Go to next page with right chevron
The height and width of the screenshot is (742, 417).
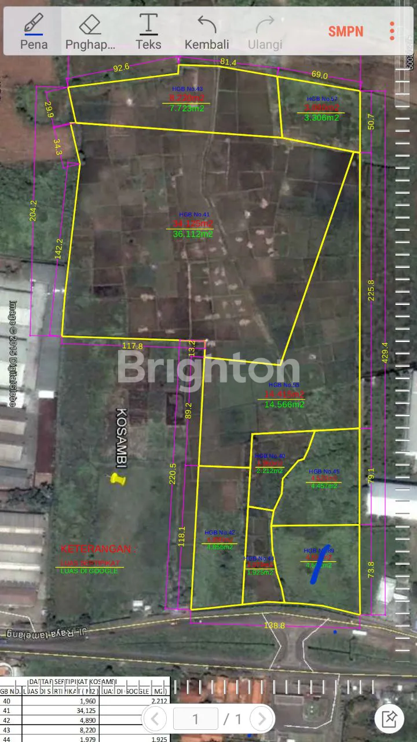262,719
